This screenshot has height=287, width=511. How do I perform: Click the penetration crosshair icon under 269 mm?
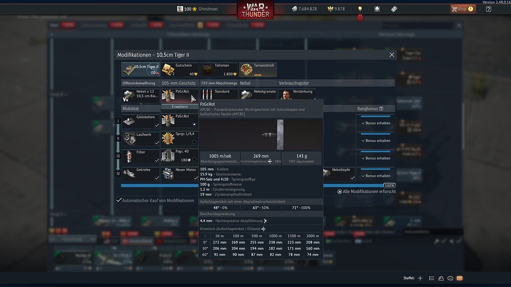pos(269,161)
